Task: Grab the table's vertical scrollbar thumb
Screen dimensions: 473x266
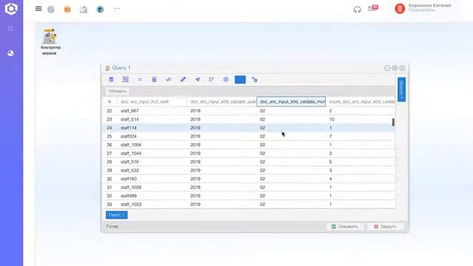Action: click(393, 122)
